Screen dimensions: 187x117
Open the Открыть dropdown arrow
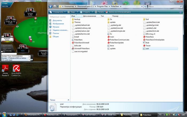[92, 12]
